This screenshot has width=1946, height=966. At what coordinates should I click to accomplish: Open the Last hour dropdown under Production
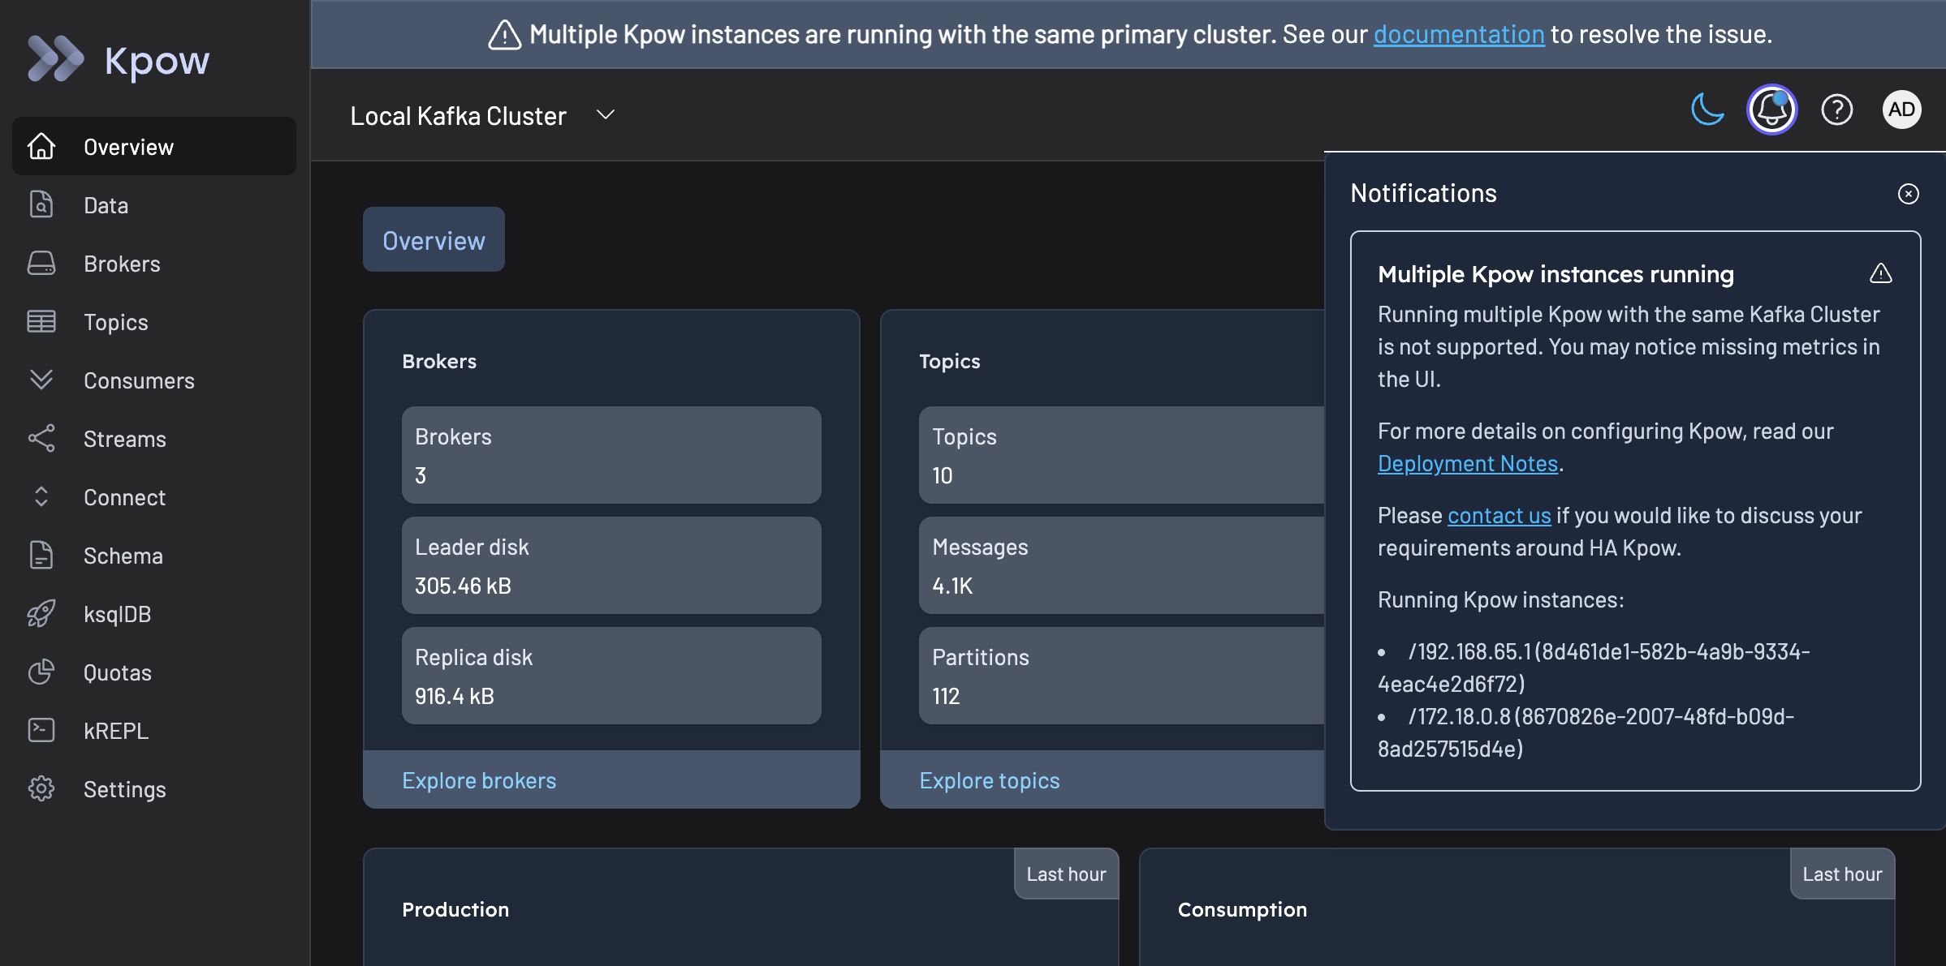[1066, 874]
